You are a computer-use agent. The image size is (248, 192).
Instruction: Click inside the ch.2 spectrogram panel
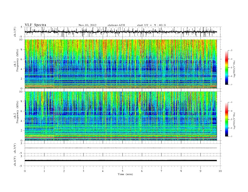pos(121,116)
